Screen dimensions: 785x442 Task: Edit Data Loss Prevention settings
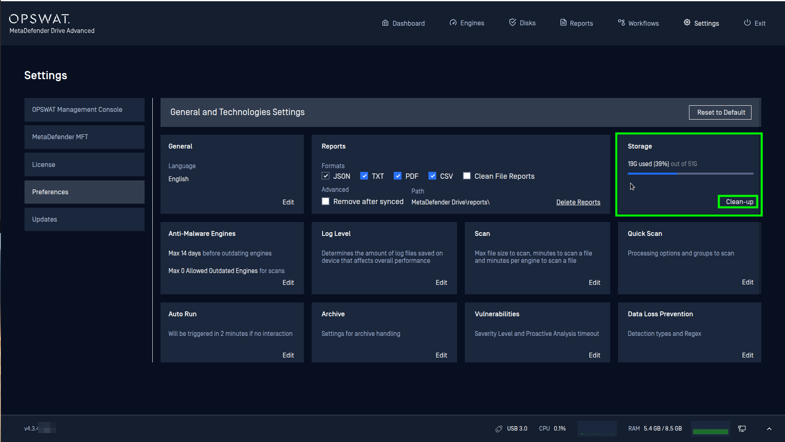pos(747,355)
